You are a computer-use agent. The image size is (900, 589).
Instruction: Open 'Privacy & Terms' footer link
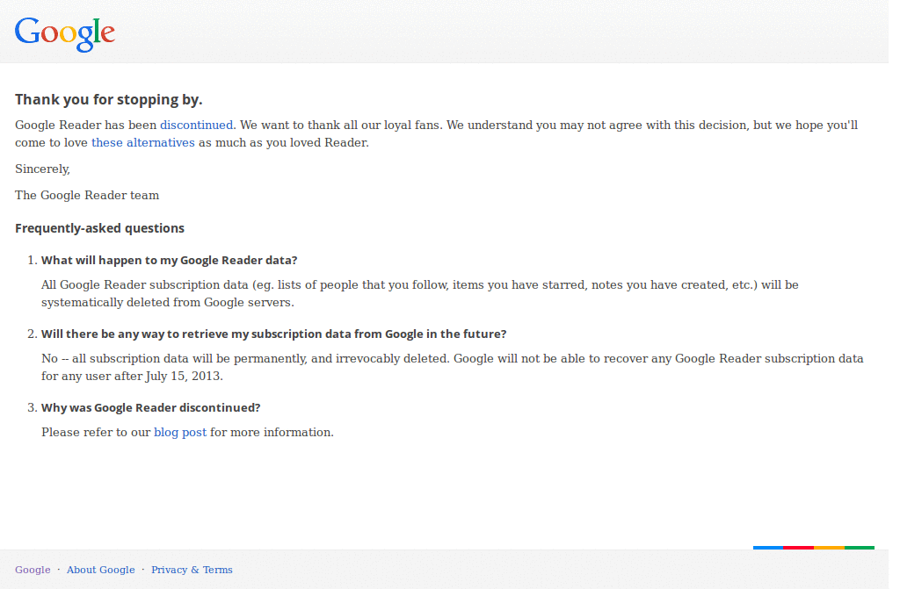tap(192, 570)
